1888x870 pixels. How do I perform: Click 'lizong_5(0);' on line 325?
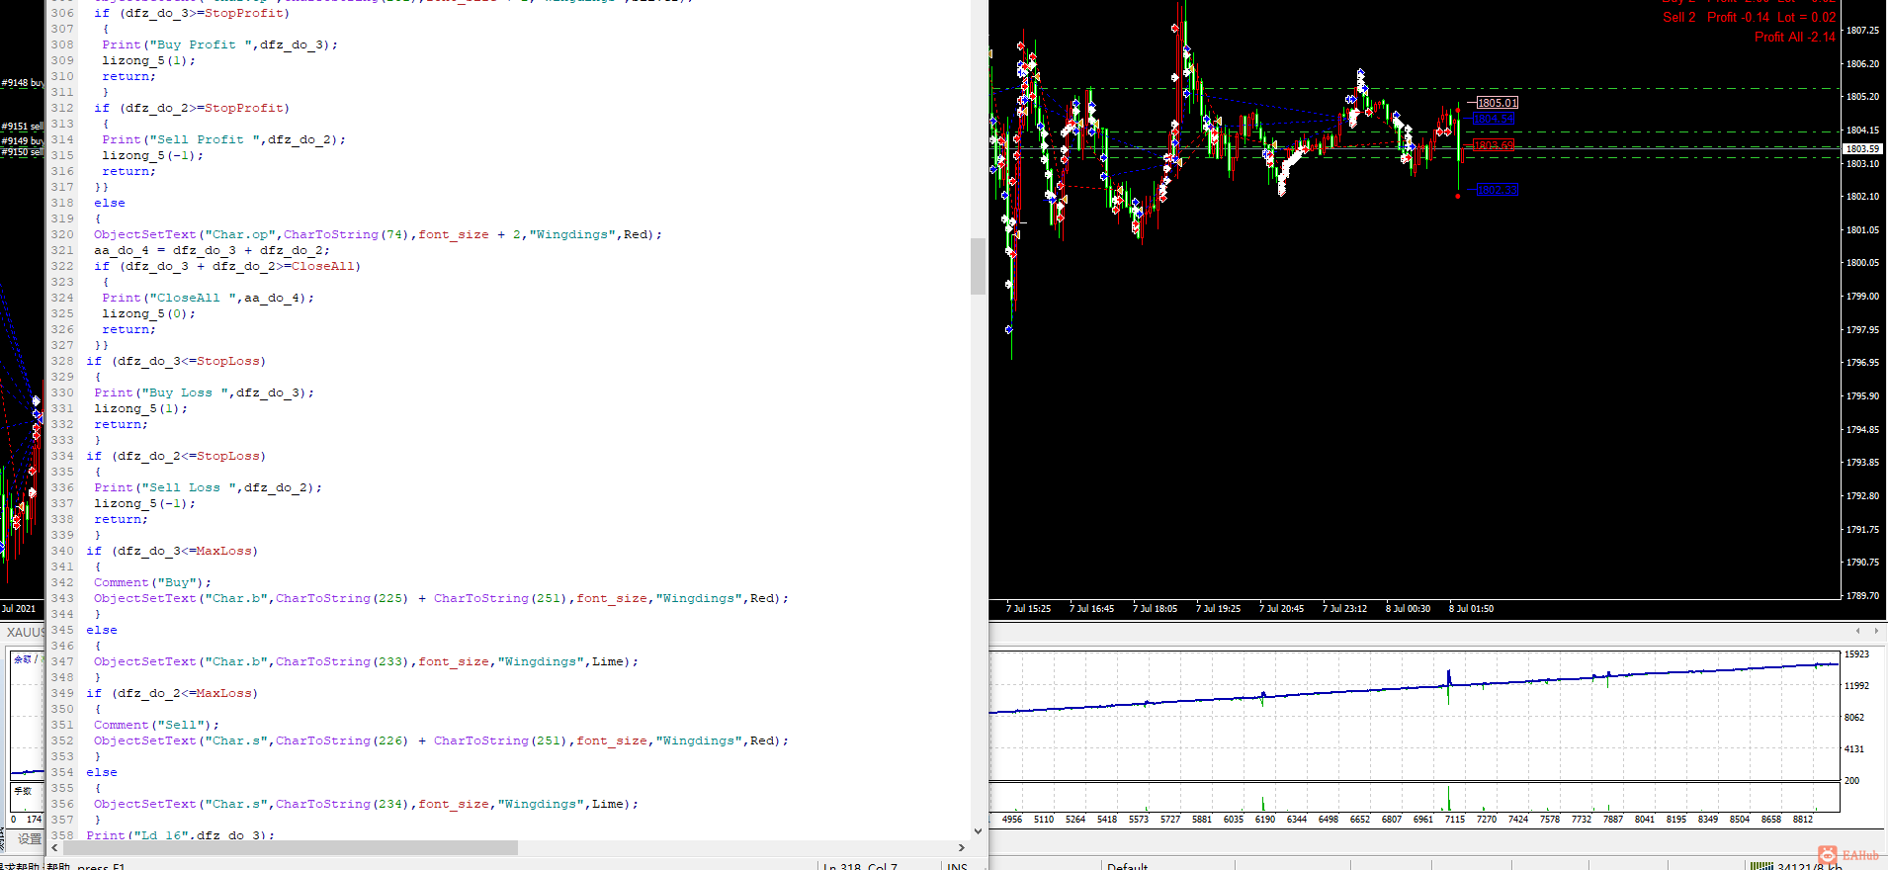pos(148,313)
